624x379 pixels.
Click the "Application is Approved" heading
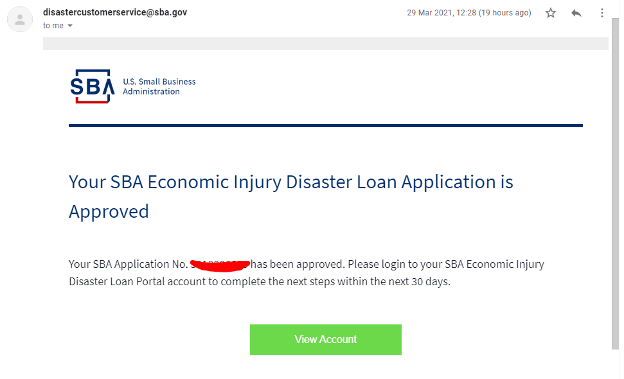290,182
